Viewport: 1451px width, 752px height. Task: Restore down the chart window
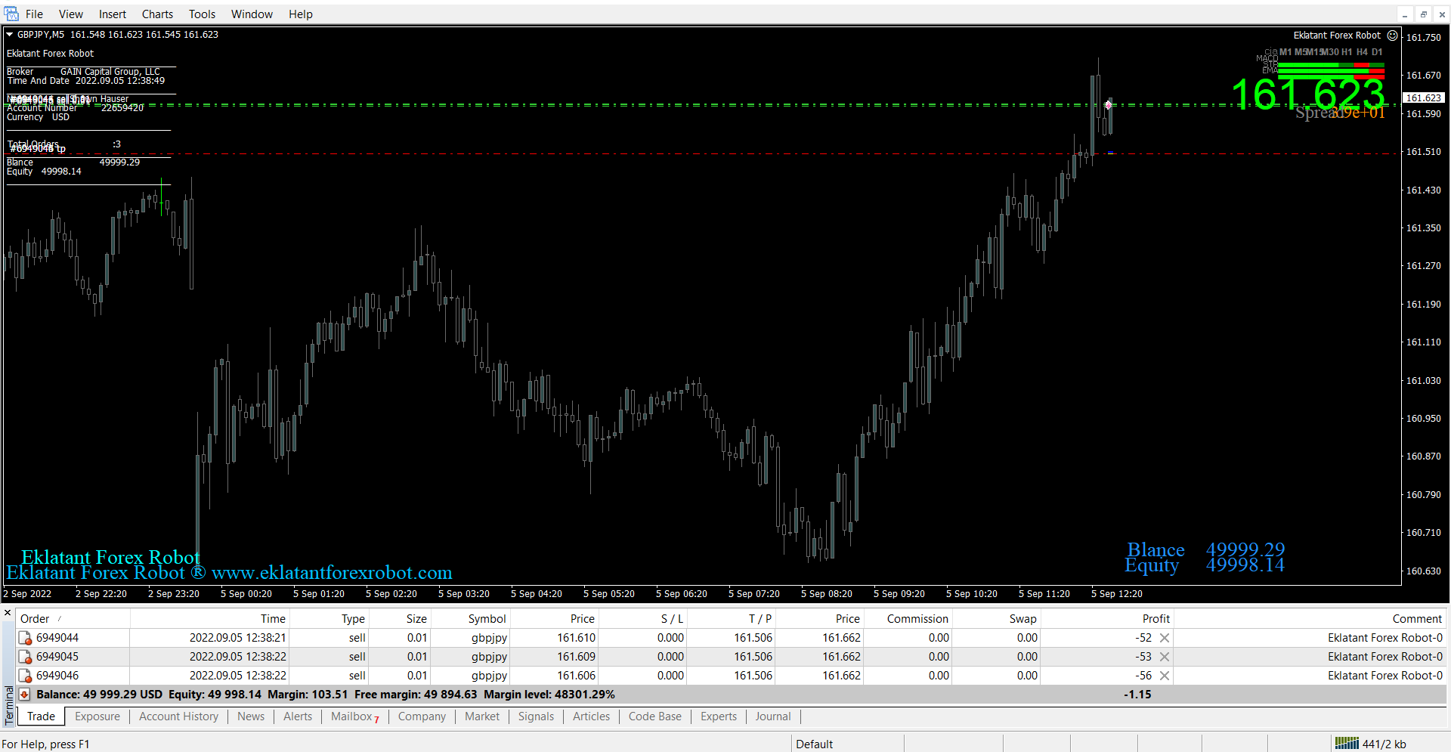click(1423, 14)
